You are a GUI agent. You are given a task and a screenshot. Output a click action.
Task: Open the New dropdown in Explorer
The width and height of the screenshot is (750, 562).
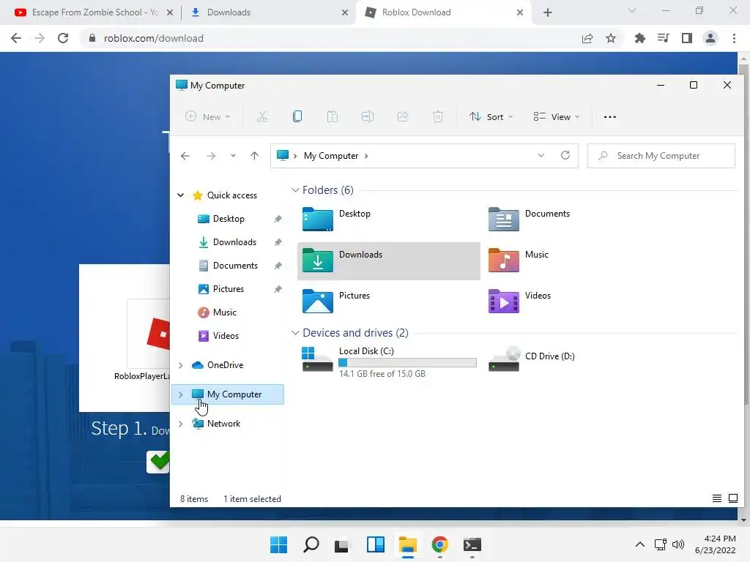pos(207,116)
